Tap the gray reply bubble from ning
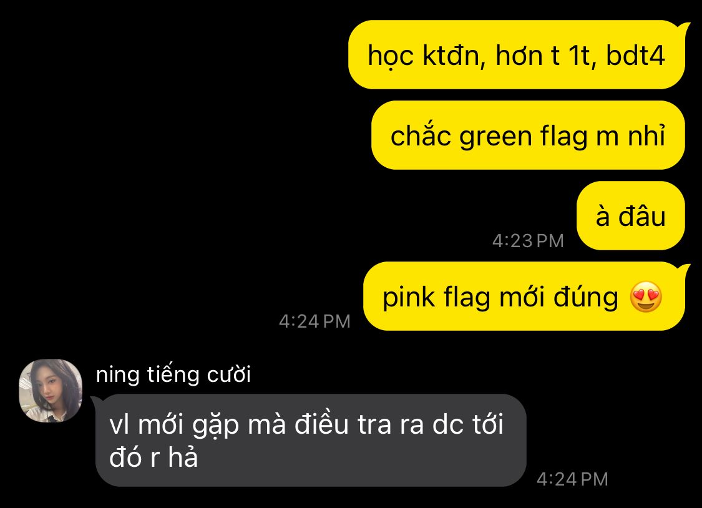702x508 pixels. click(x=311, y=441)
